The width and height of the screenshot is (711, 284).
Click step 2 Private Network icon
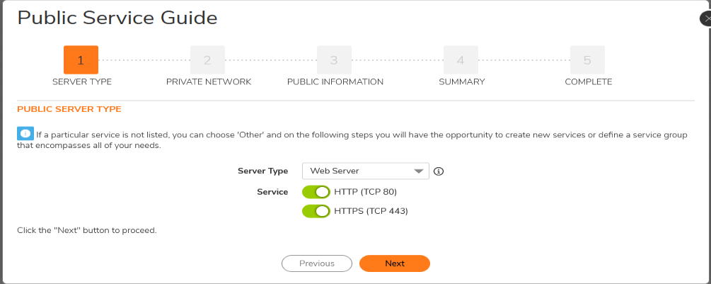(x=207, y=60)
